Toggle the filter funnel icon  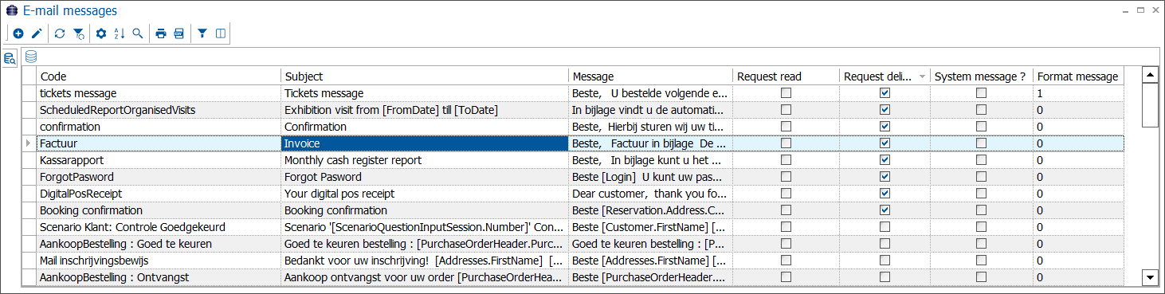[202, 33]
